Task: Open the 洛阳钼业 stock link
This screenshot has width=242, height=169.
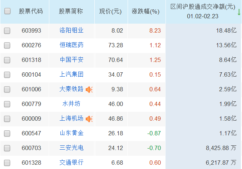Action: click(x=71, y=30)
